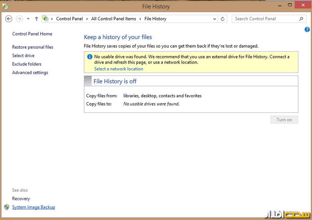
Task: Click the File History address bar icon
Action: point(45,19)
